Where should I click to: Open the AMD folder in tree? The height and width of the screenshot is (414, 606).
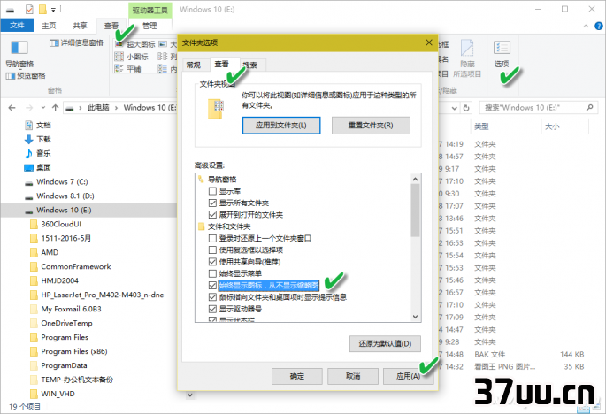tap(45, 252)
